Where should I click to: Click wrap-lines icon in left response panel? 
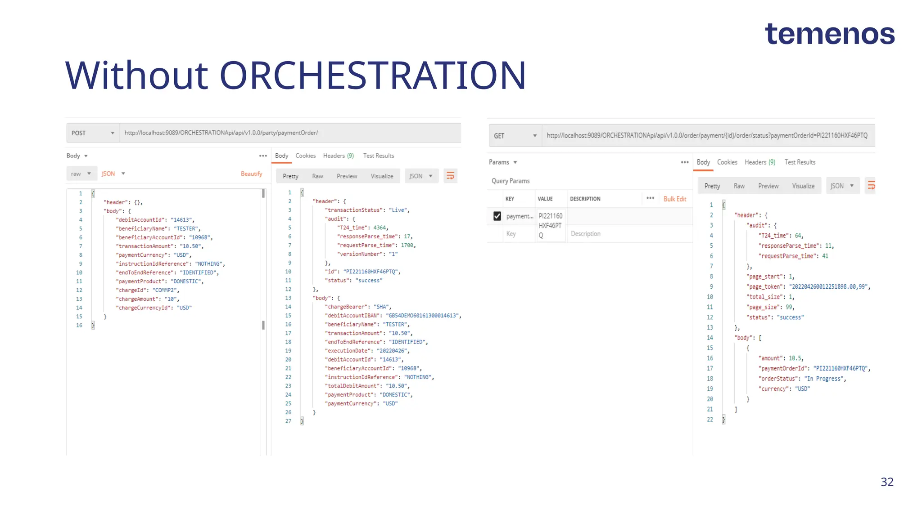[450, 176]
